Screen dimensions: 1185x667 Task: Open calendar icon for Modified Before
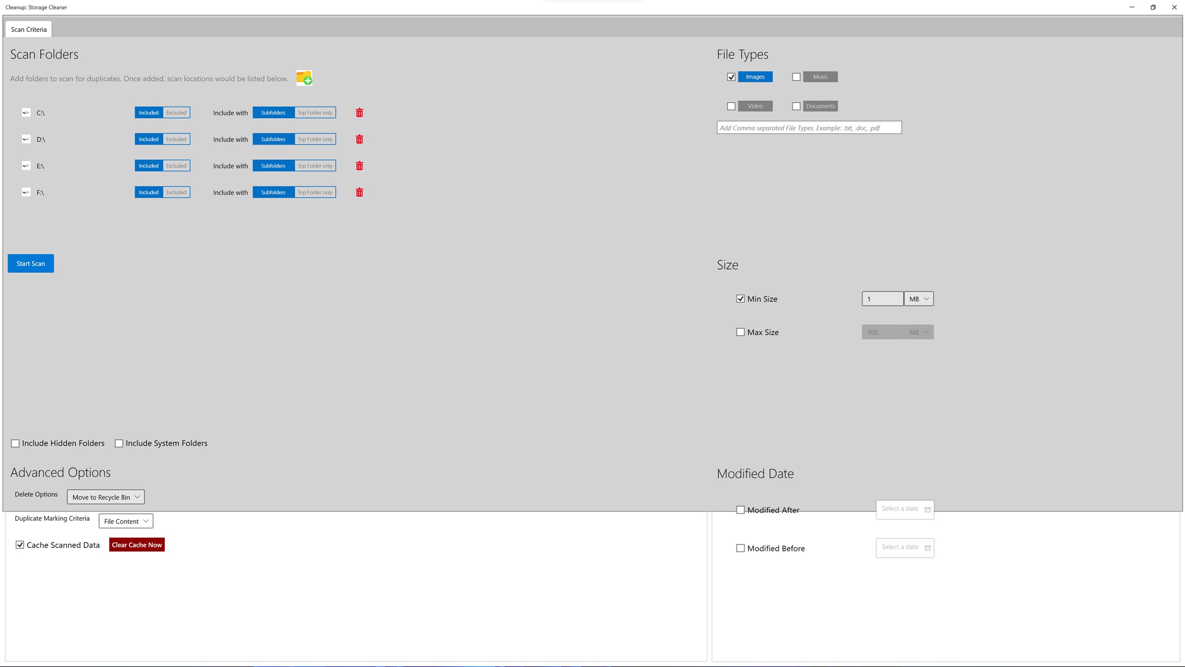(927, 548)
